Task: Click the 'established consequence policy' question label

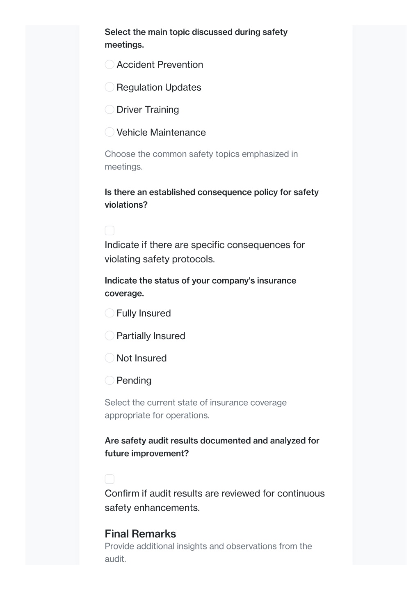Action: [212, 198]
